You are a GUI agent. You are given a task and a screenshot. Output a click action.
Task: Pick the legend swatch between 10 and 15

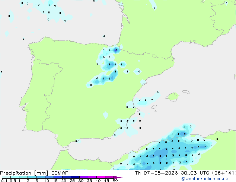click(50, 177)
